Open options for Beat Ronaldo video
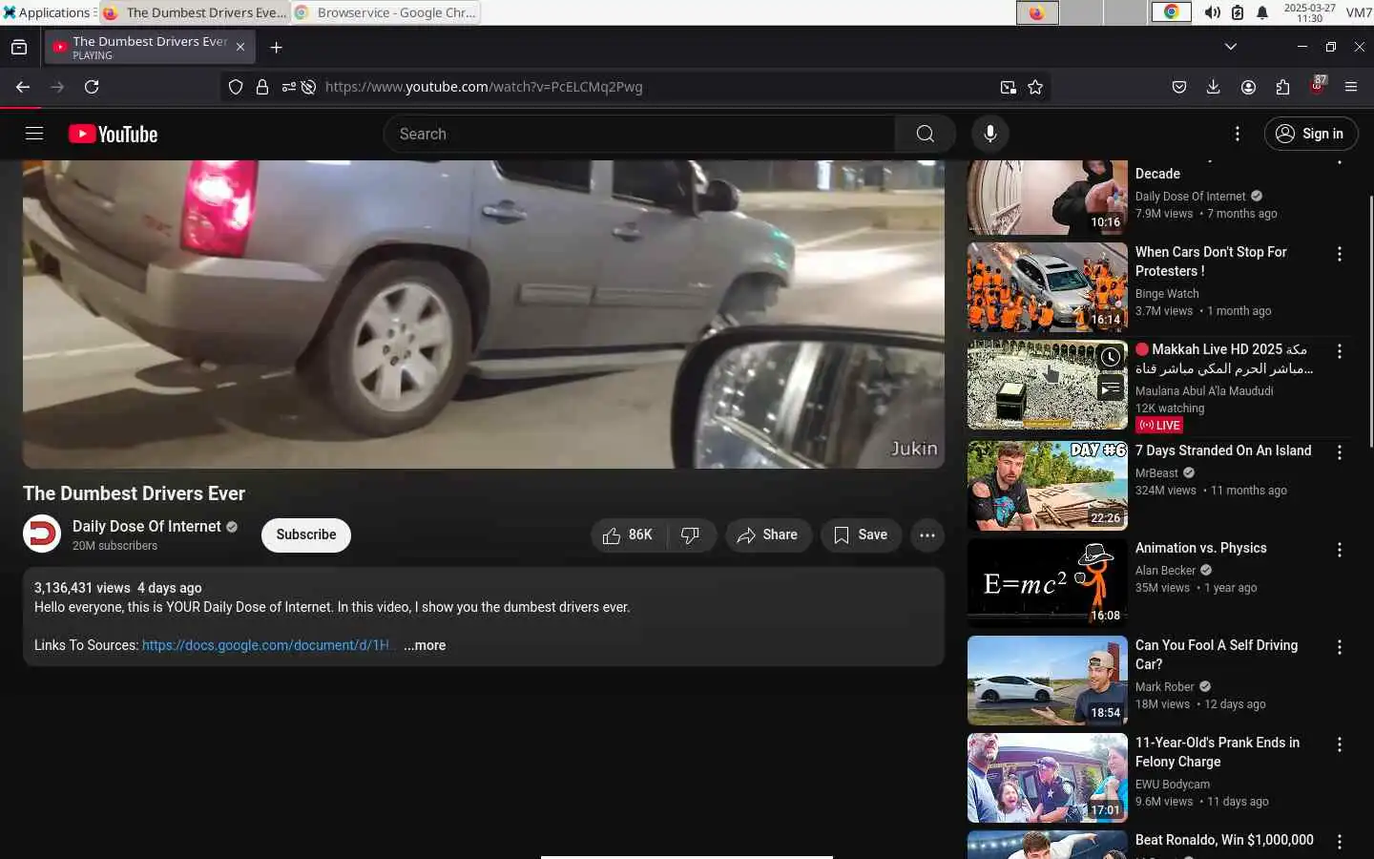This screenshot has height=859, width=1374. (x=1340, y=842)
